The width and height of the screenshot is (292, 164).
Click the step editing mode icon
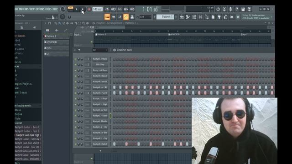click(120, 17)
